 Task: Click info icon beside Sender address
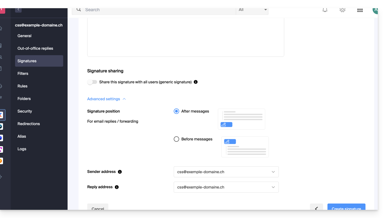point(120,172)
